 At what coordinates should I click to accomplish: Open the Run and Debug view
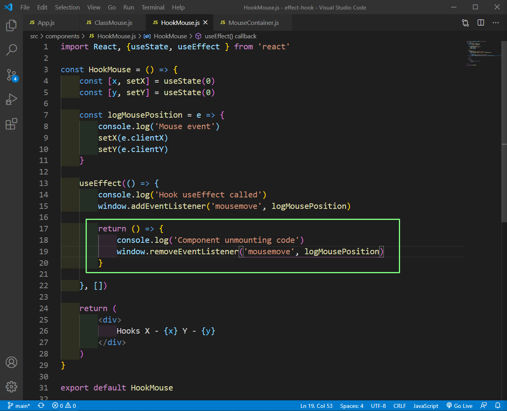pos(11,99)
